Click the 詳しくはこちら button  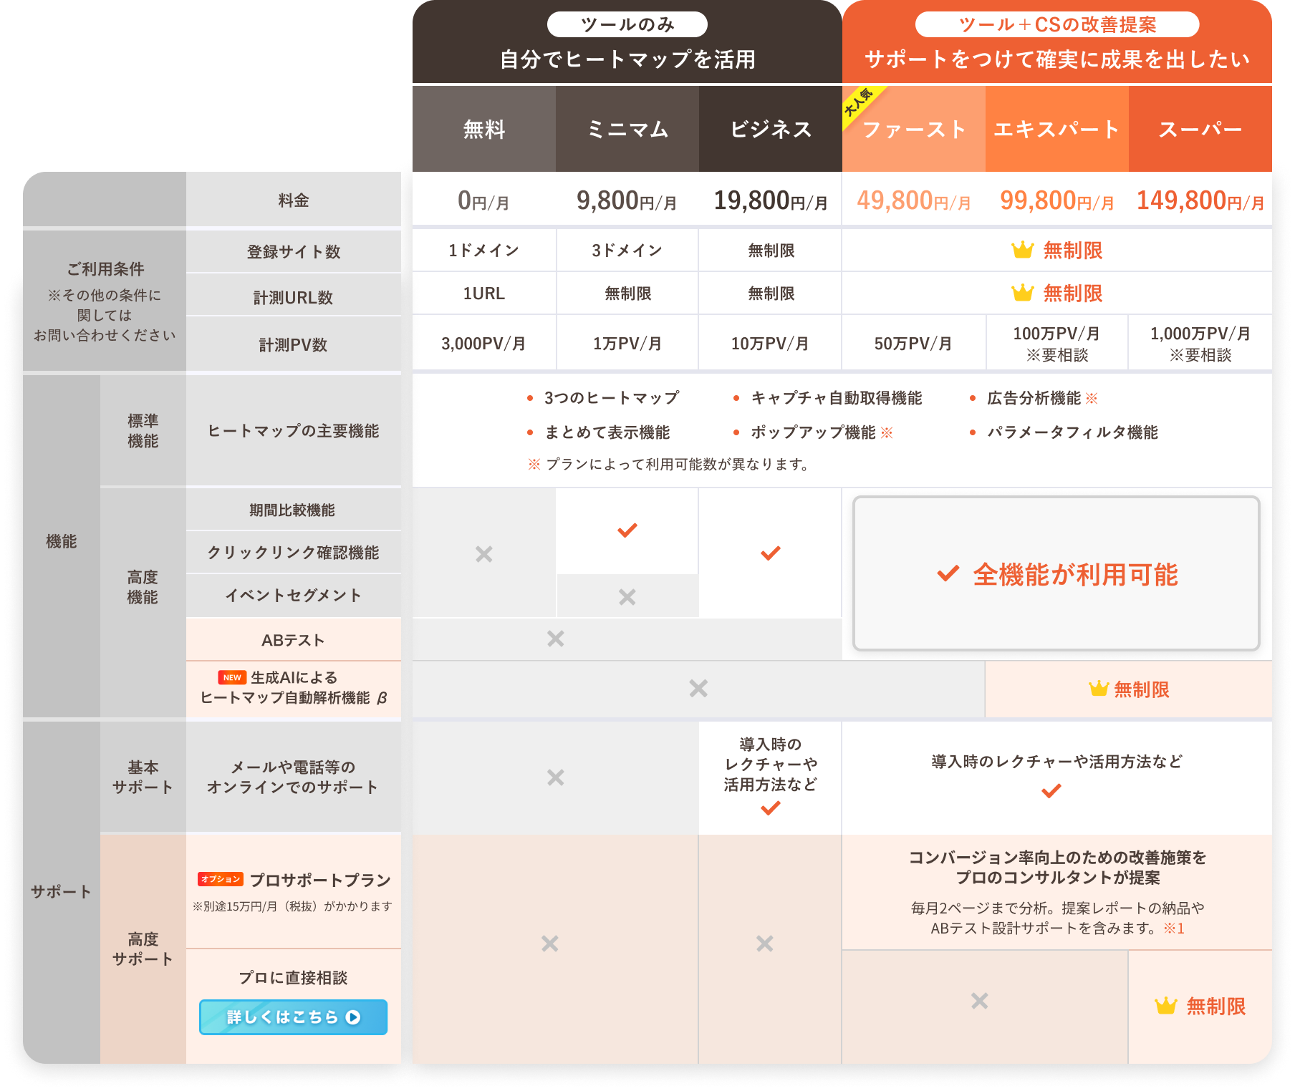293,1017
